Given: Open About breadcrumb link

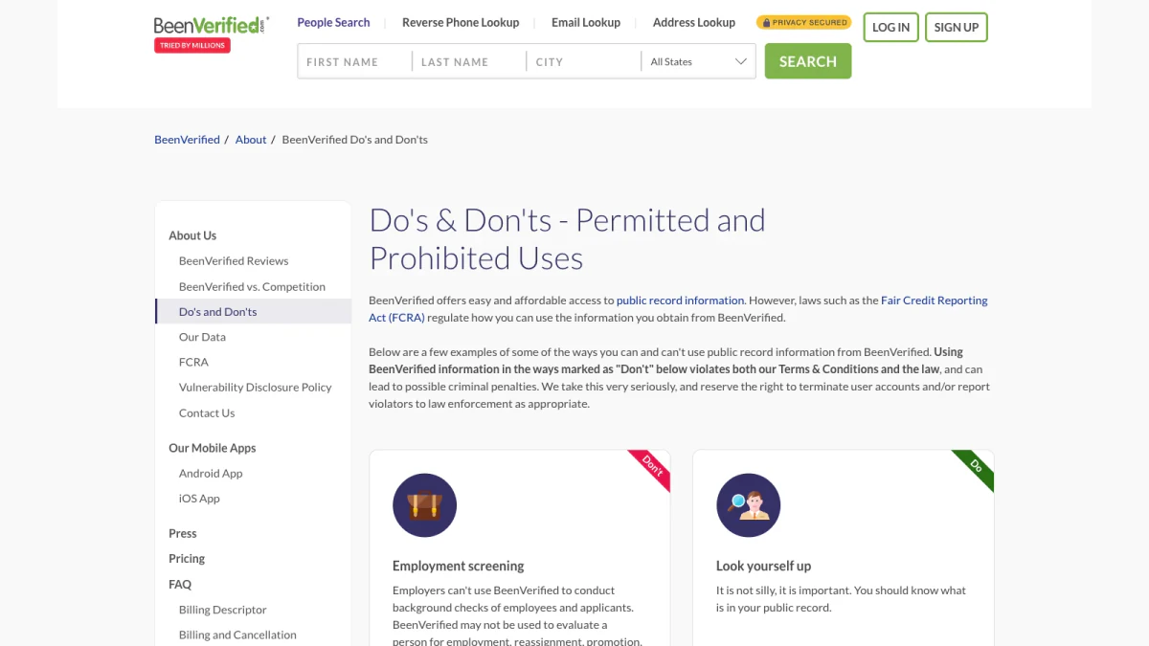Looking at the screenshot, I should point(251,140).
